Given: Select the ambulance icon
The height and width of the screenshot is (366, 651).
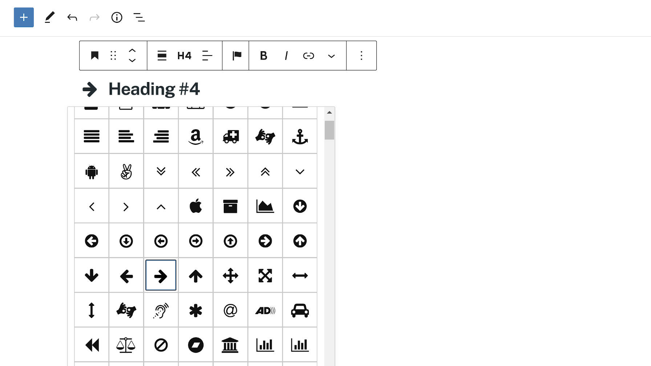Looking at the screenshot, I should pyautogui.click(x=230, y=136).
